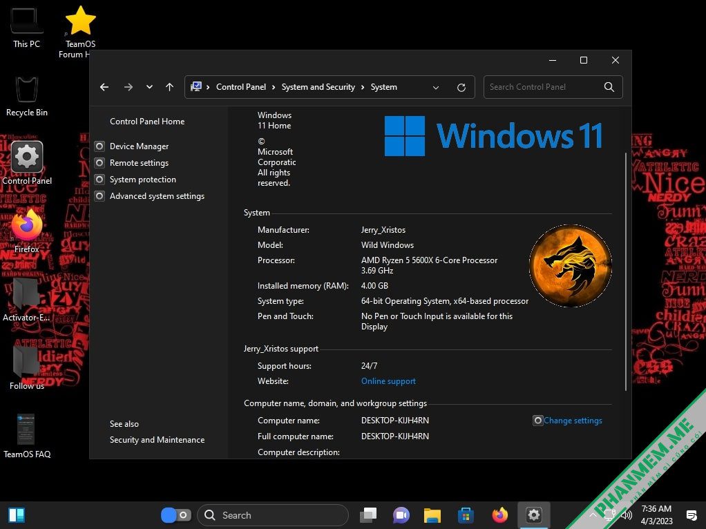The height and width of the screenshot is (529, 706).
Task: Click the taskbar Search box
Action: point(273,515)
